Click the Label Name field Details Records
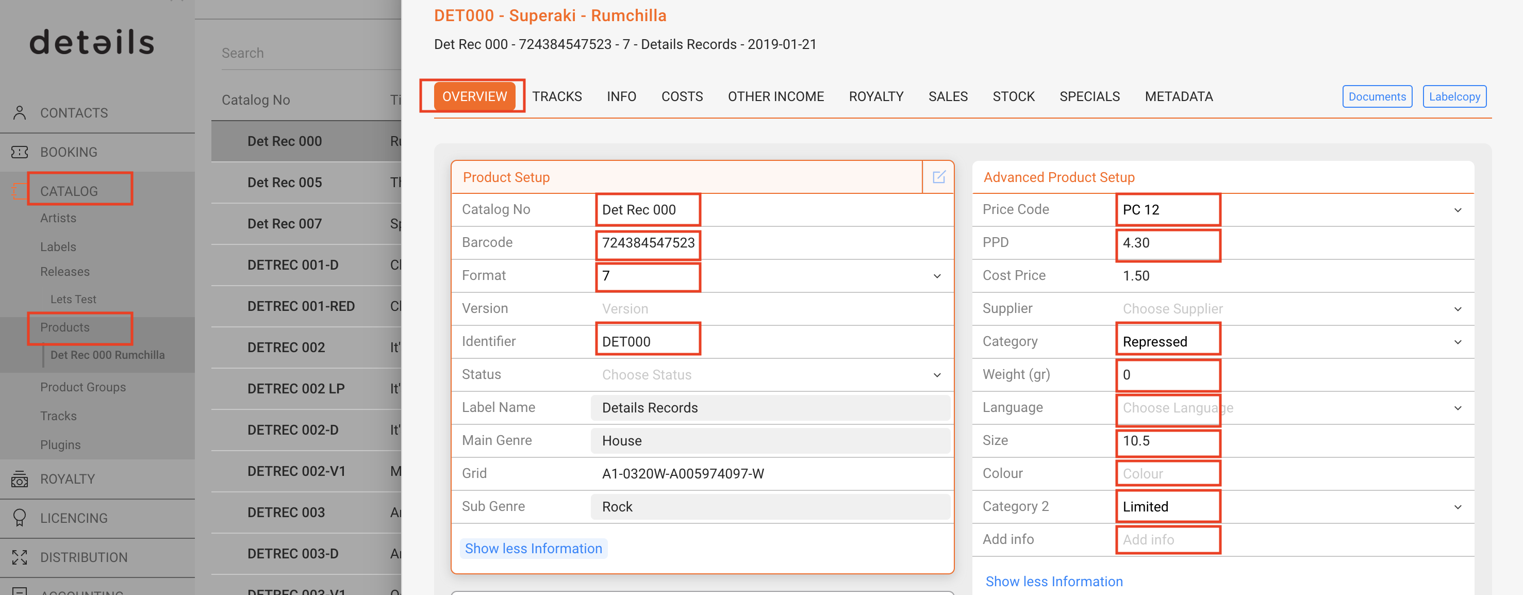Screen dimensions: 1523x595 click(770, 407)
